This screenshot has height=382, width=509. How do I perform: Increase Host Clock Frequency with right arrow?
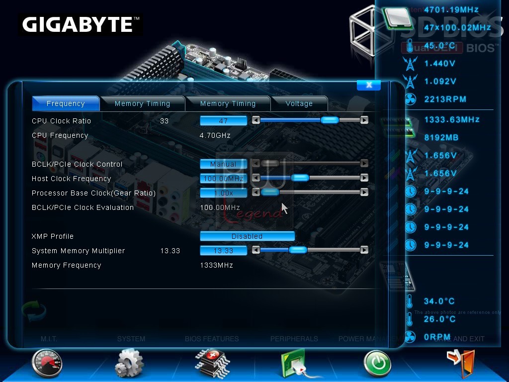pyautogui.click(x=364, y=178)
